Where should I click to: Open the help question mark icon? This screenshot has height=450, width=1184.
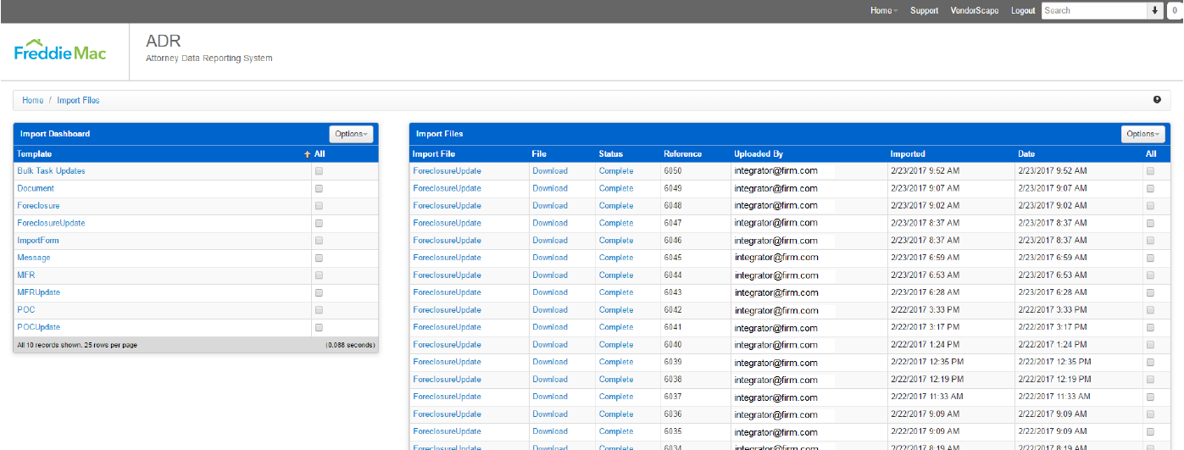(x=1158, y=100)
